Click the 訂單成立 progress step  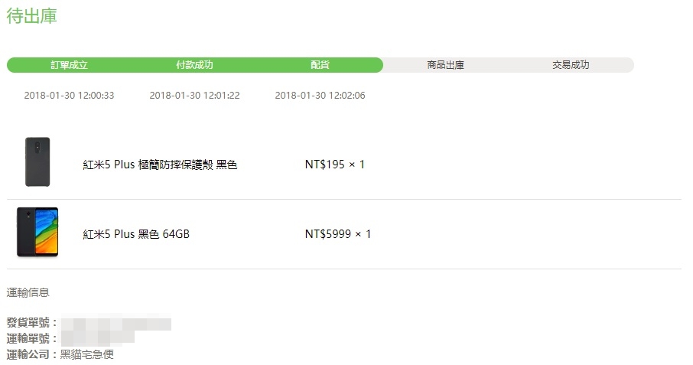pos(69,65)
